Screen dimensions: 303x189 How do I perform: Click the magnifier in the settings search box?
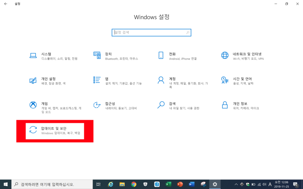(x=187, y=33)
